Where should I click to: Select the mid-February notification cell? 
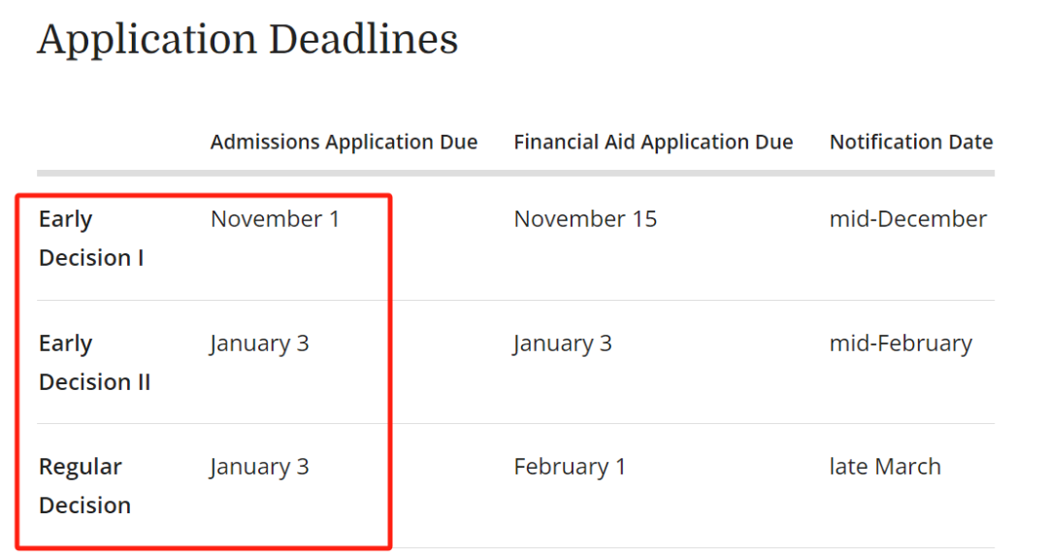pos(901,343)
